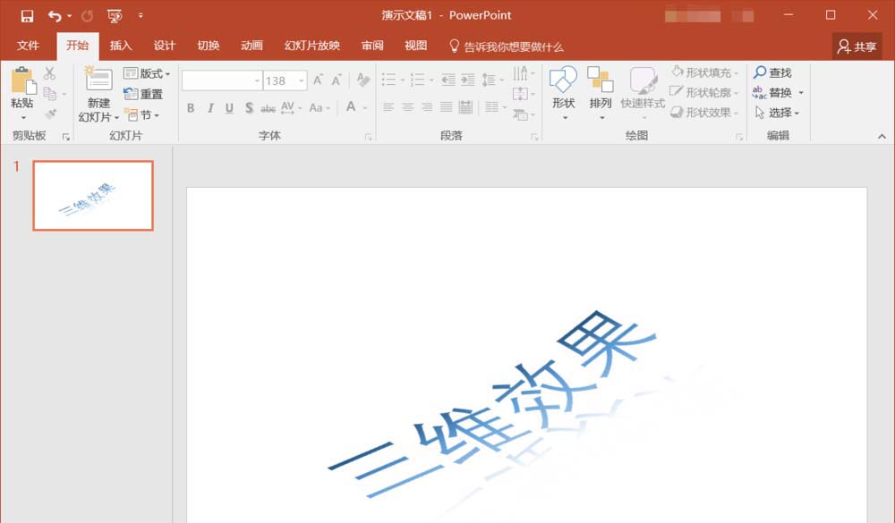
Task: Toggle text Shadow formatting
Action: click(x=249, y=108)
